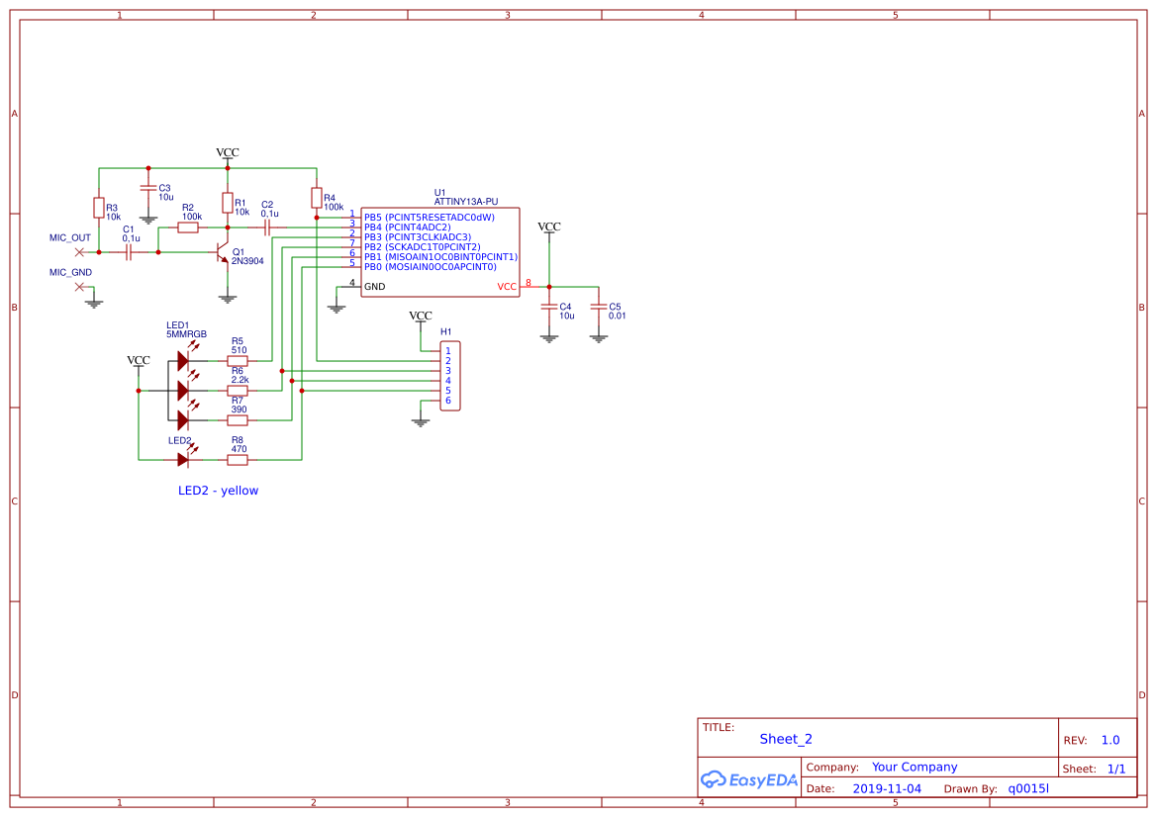This screenshot has width=1157, height=818.
Task: Click the ATTINY13A-PU part name label
Action: [x=465, y=202]
